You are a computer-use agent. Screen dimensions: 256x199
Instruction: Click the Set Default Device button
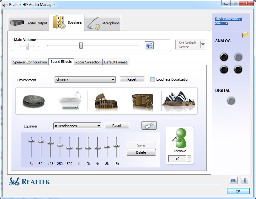(x=188, y=45)
